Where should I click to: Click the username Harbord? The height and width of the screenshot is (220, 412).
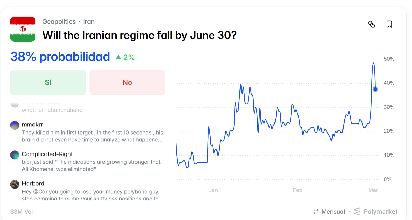click(33, 183)
